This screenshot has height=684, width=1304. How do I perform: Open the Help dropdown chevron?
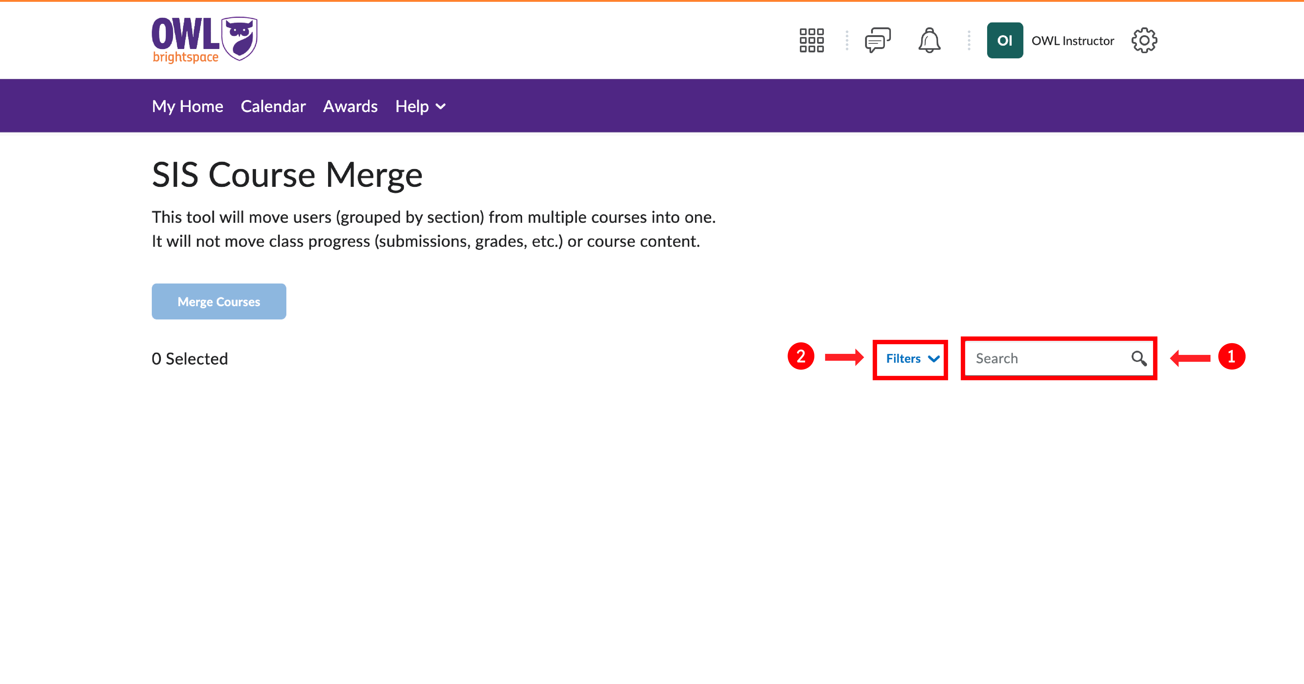[440, 107]
